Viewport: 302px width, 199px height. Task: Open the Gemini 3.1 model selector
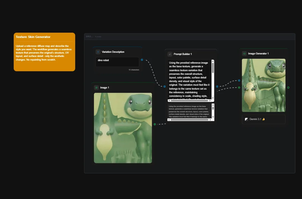(x=263, y=119)
